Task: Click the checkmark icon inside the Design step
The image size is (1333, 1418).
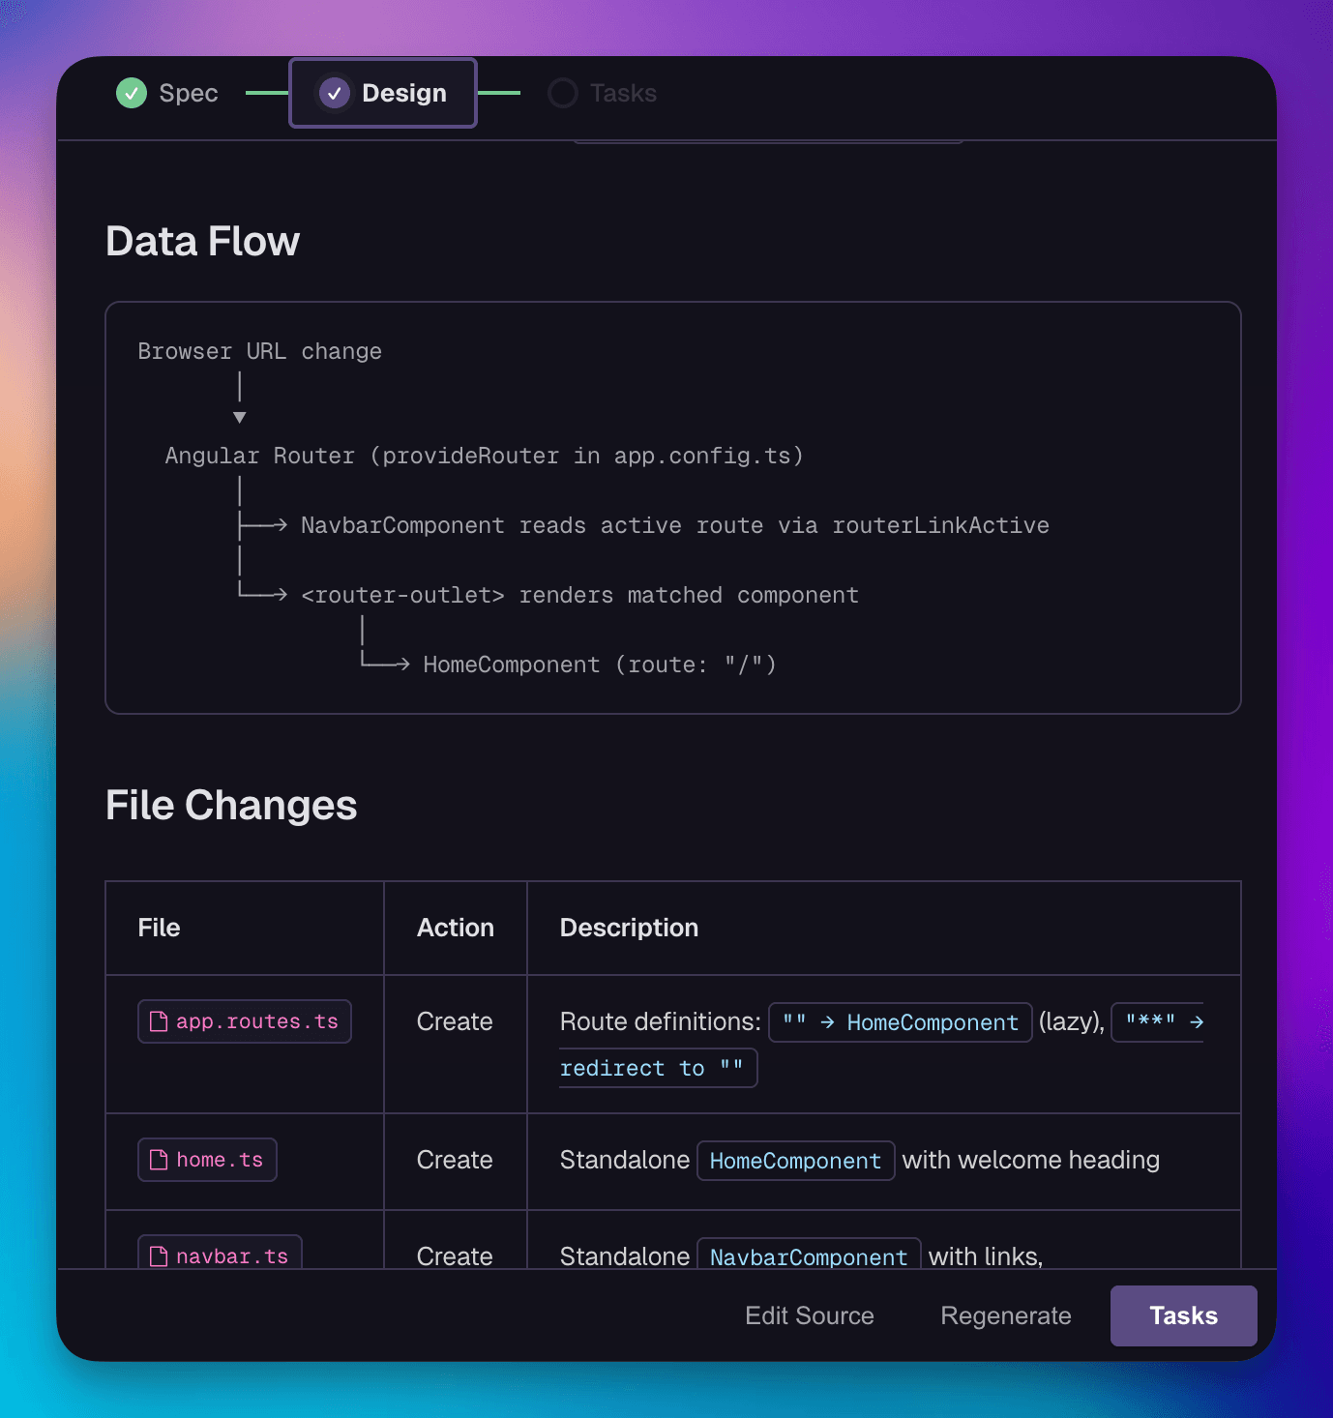Action: click(335, 93)
